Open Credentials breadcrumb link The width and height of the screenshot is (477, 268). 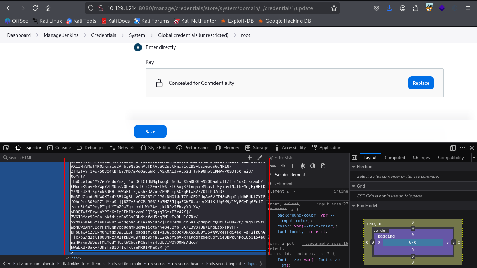pyautogui.click(x=104, y=35)
